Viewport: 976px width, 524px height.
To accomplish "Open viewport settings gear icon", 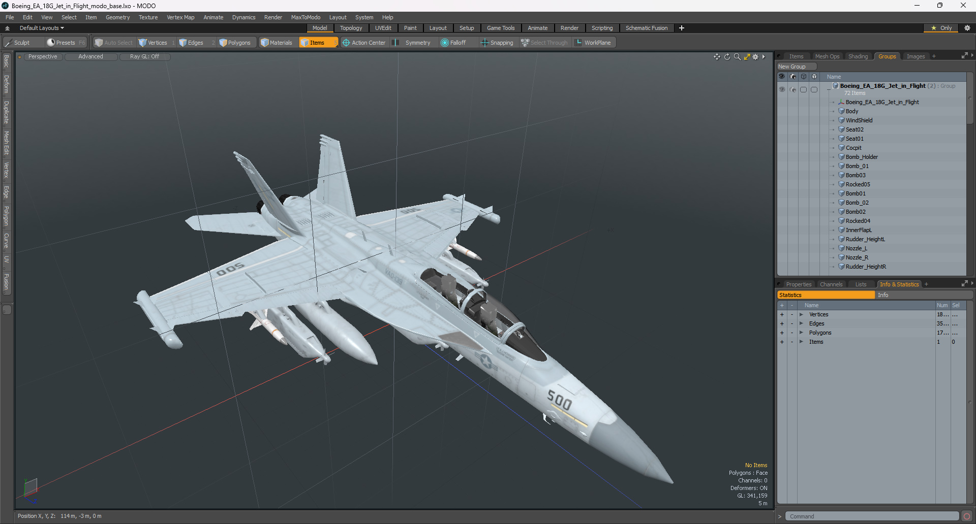I will point(755,57).
